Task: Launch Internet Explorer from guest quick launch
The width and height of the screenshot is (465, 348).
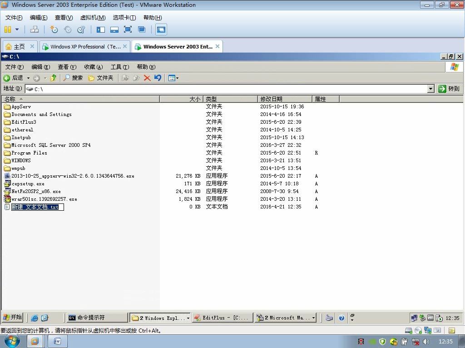Action: [x=35, y=318]
